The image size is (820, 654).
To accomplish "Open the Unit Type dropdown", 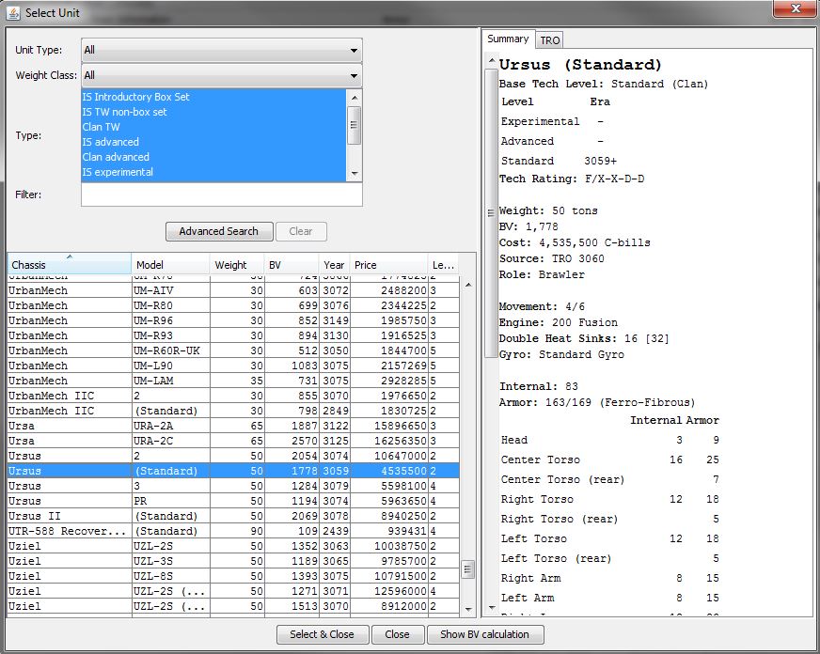I will coord(222,50).
